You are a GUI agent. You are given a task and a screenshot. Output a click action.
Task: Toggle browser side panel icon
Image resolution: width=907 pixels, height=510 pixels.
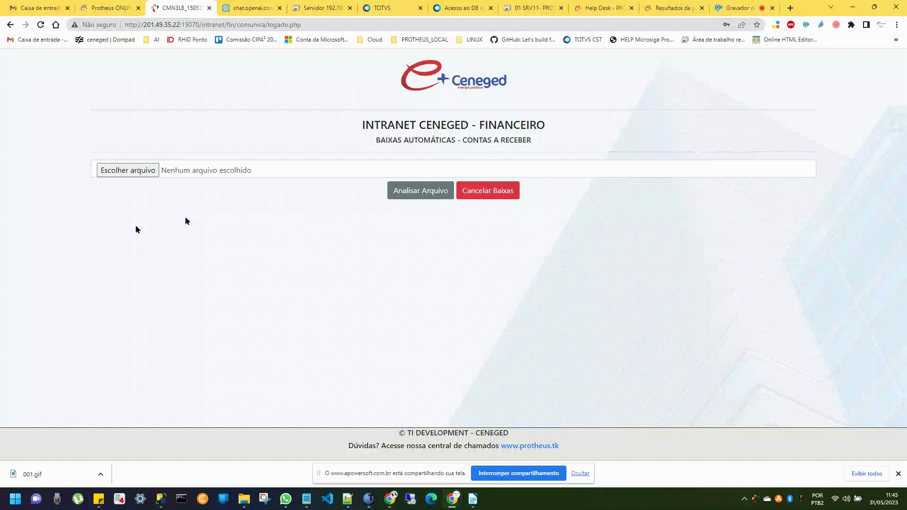point(866,25)
